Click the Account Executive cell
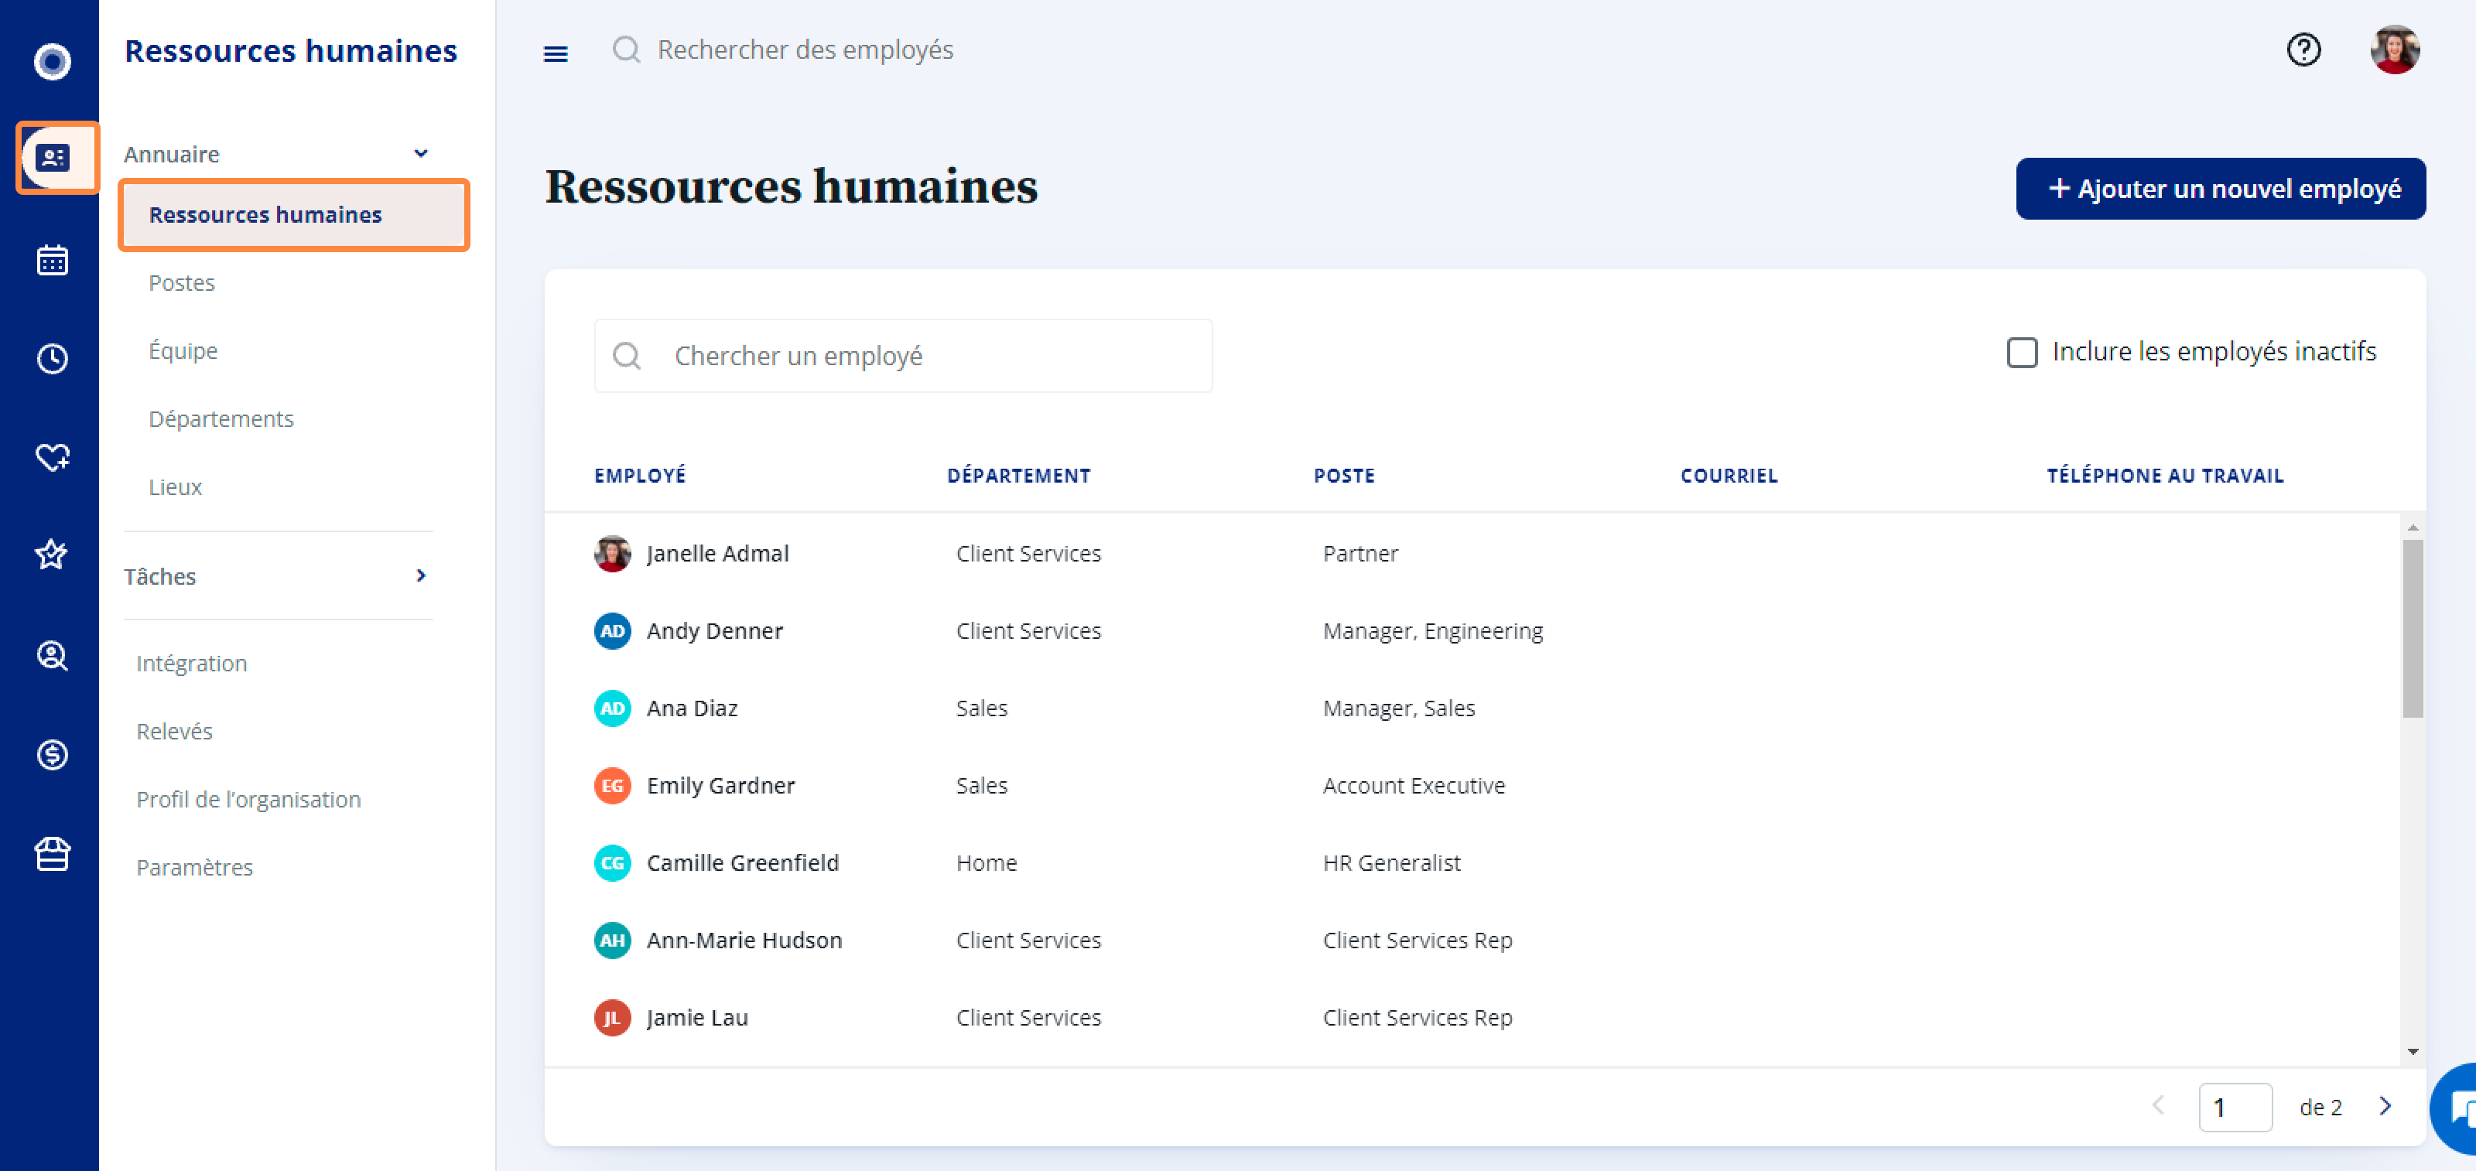Screen dimensions: 2476x1171 [1413, 786]
